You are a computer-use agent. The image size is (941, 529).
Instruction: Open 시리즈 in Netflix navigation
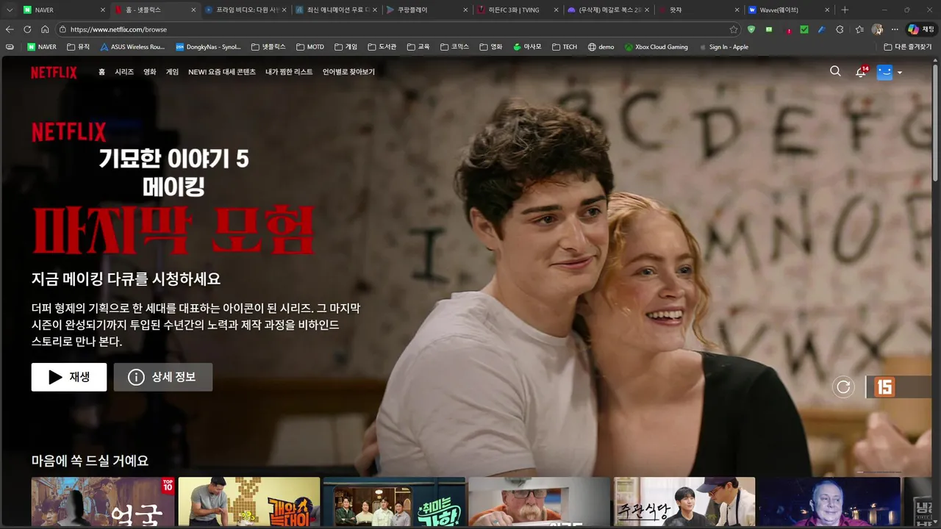124,72
